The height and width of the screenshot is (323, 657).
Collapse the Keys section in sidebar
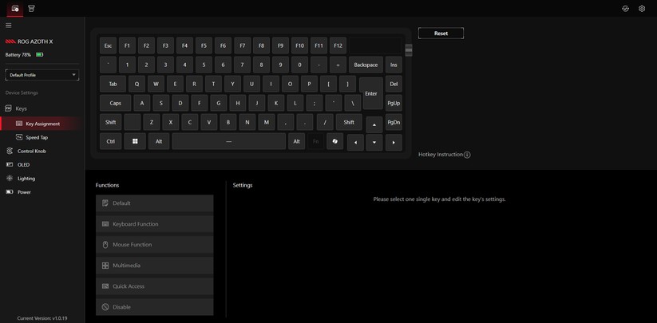coord(21,108)
